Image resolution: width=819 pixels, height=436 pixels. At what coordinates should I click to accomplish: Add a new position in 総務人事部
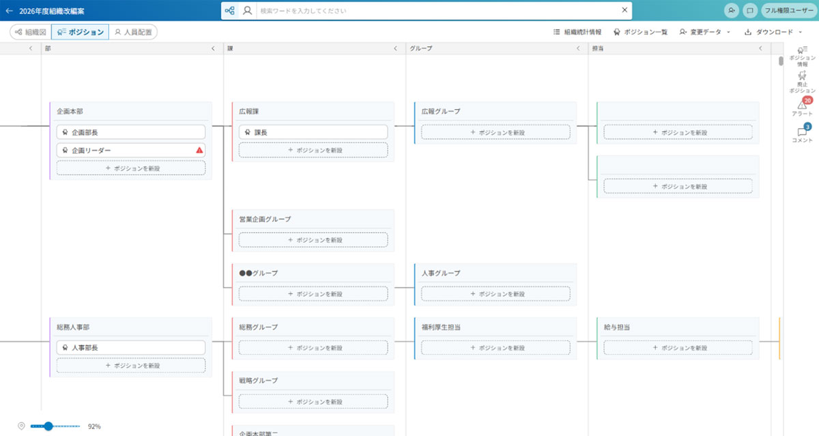[131, 366]
